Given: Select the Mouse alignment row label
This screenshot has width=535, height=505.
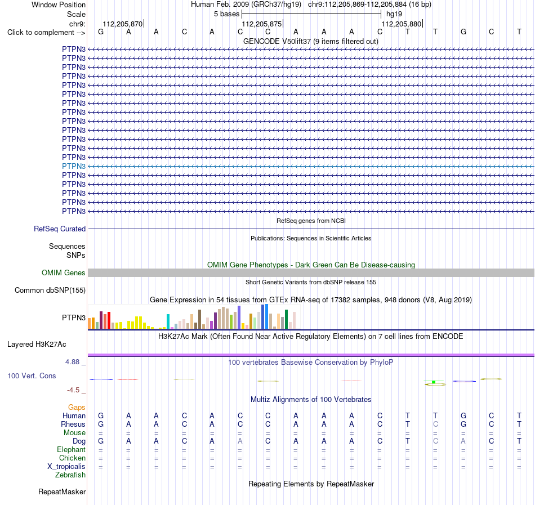Looking at the screenshot, I should point(74,433).
